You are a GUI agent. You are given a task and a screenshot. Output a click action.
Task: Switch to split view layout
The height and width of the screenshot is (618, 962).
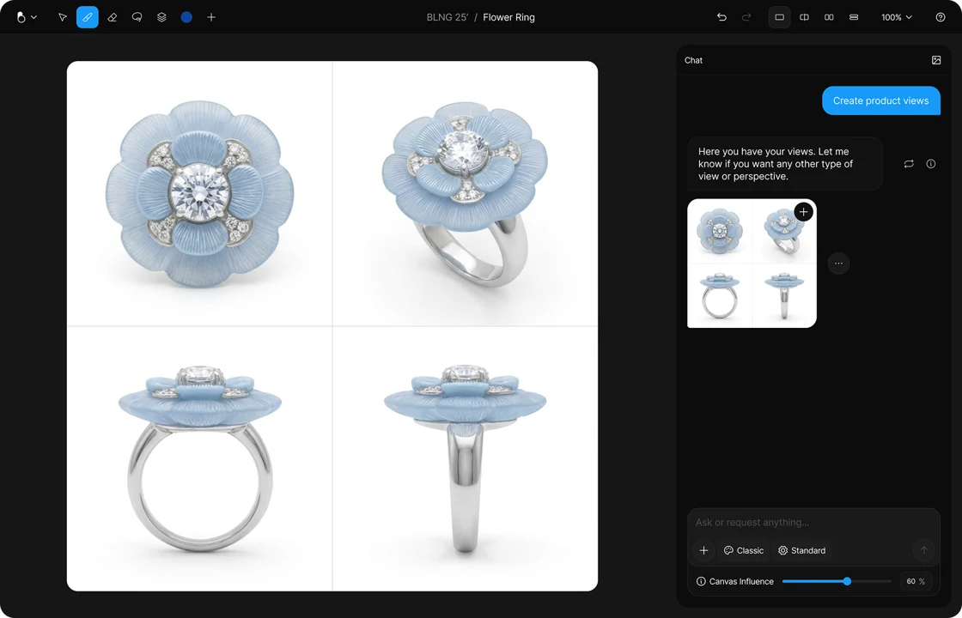tap(804, 17)
